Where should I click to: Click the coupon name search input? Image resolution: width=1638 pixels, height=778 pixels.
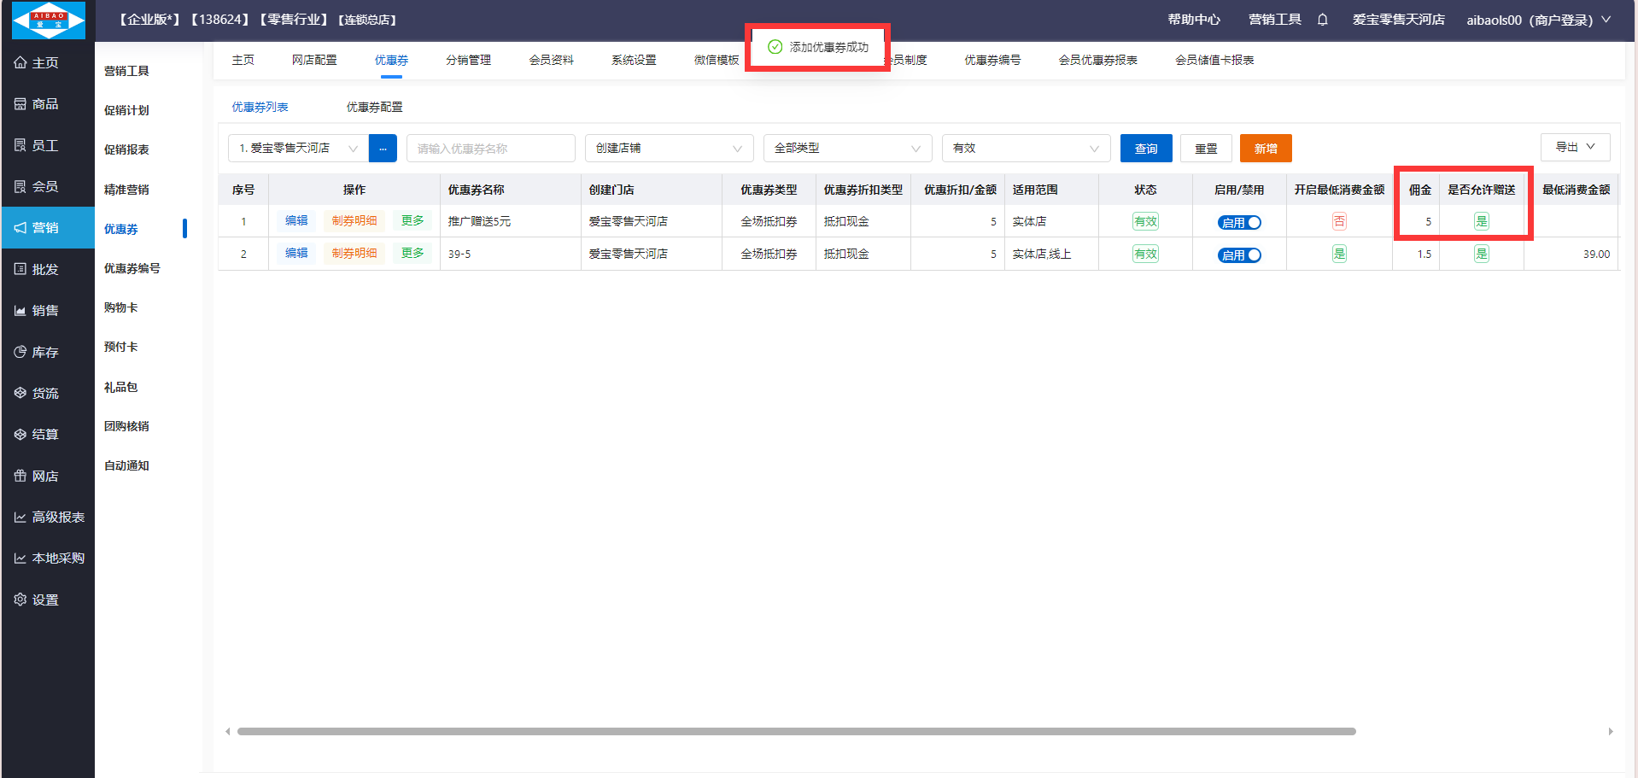(490, 148)
